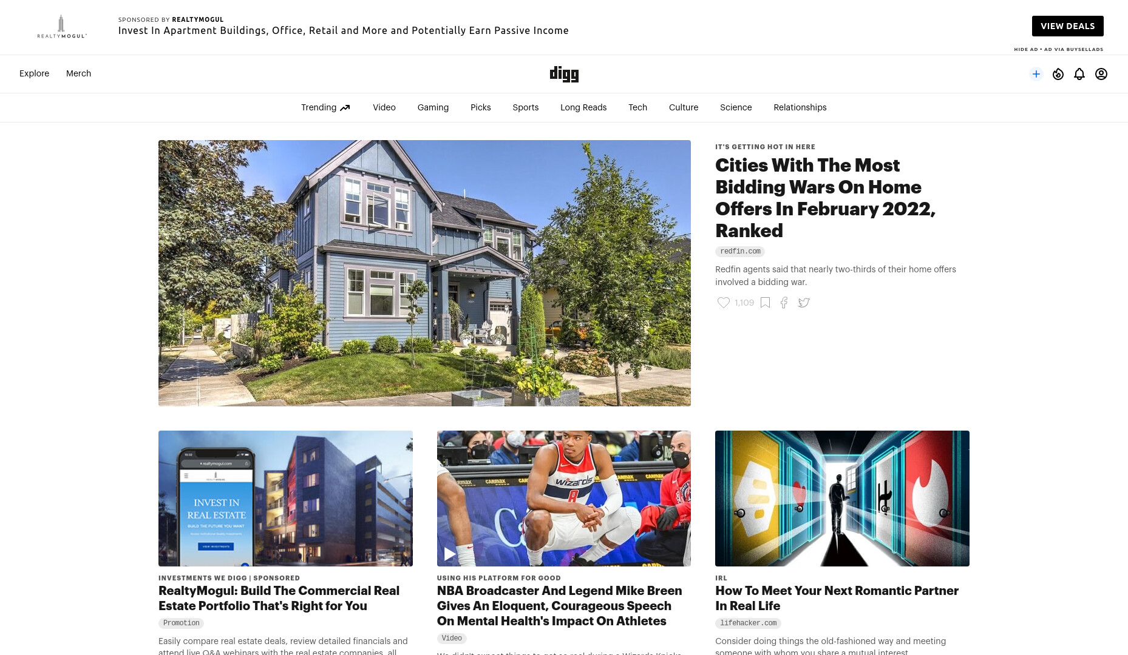1128x655 pixels.
Task: Open the blue house featured image
Action: coord(424,273)
